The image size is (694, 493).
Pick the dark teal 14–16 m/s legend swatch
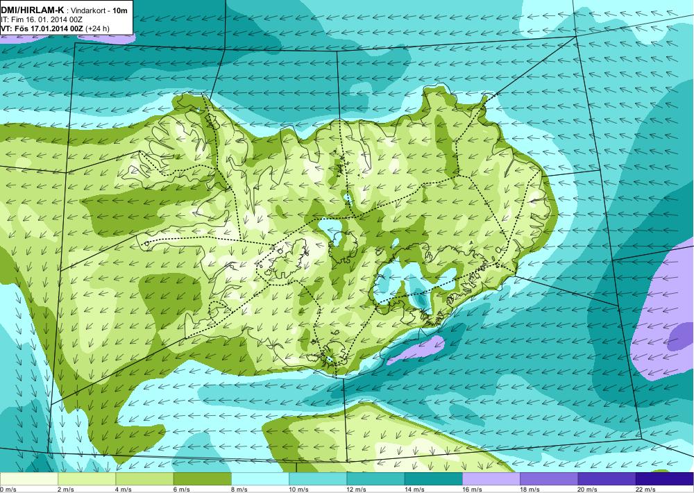pos(433,479)
